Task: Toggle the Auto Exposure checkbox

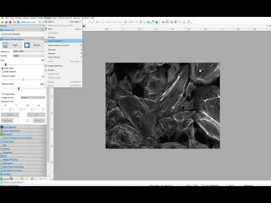Action: 3,72
